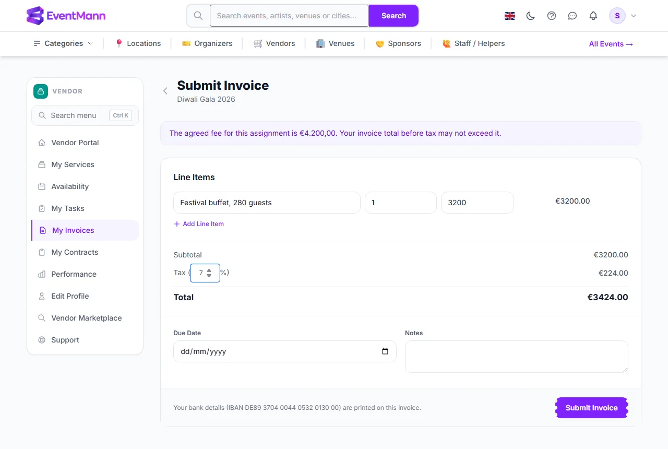
Task: Open Performance in the sidebar
Action: click(x=85, y=274)
